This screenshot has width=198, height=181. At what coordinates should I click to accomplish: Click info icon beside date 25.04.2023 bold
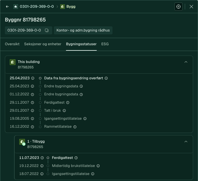click(x=33, y=78)
